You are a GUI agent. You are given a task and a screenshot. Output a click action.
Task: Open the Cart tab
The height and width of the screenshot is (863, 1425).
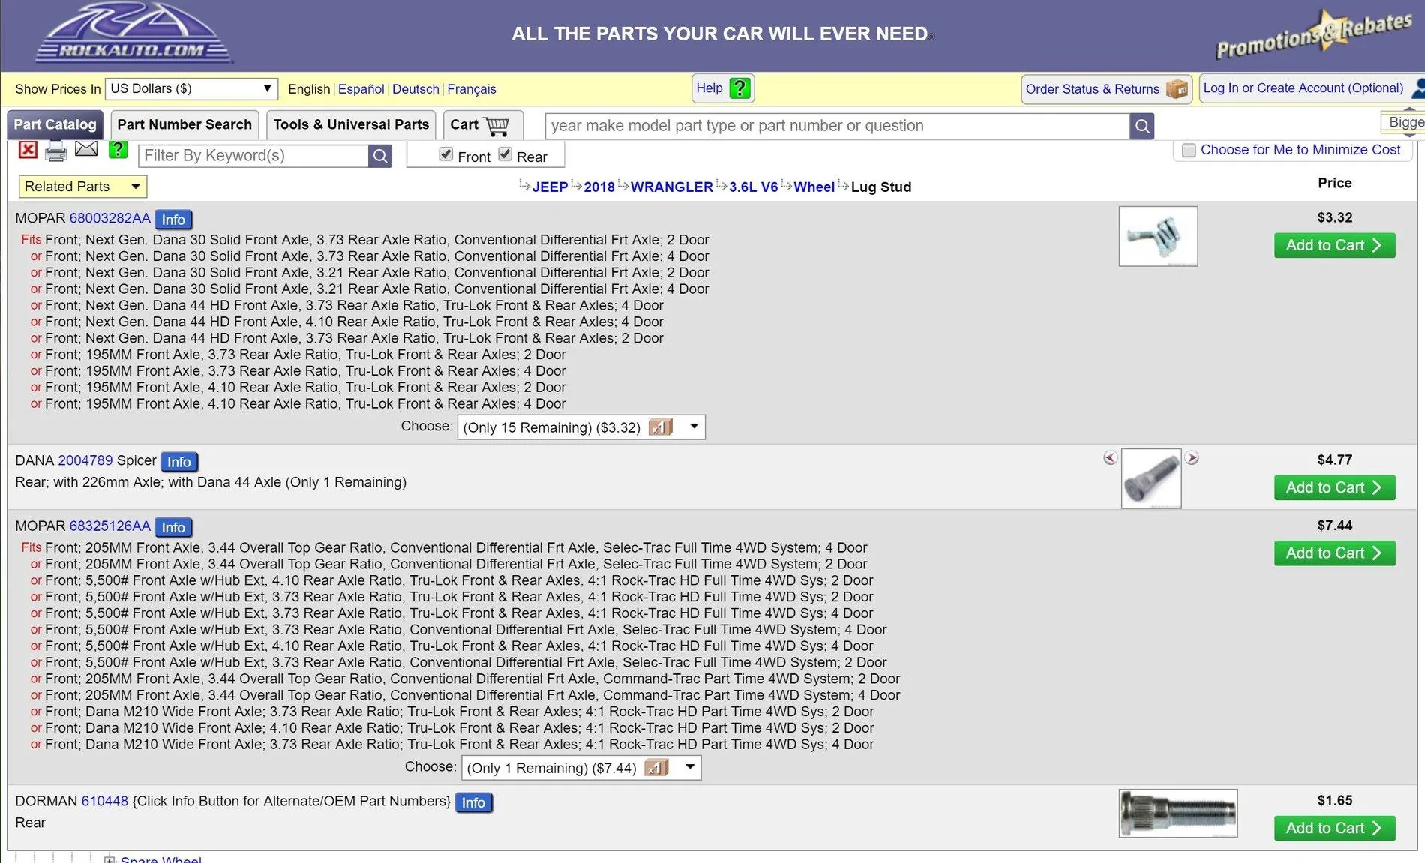[x=481, y=125]
